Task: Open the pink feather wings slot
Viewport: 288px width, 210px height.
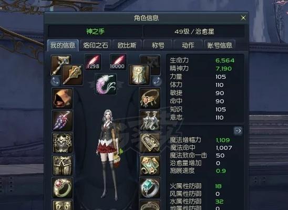Action: pos(106,84)
